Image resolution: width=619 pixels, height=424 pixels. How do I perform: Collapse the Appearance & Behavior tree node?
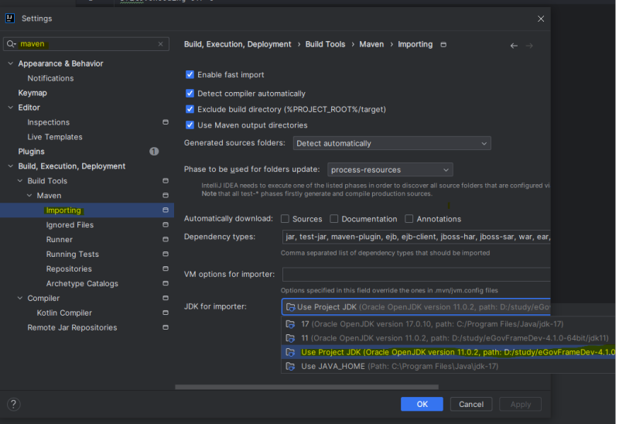(x=11, y=63)
